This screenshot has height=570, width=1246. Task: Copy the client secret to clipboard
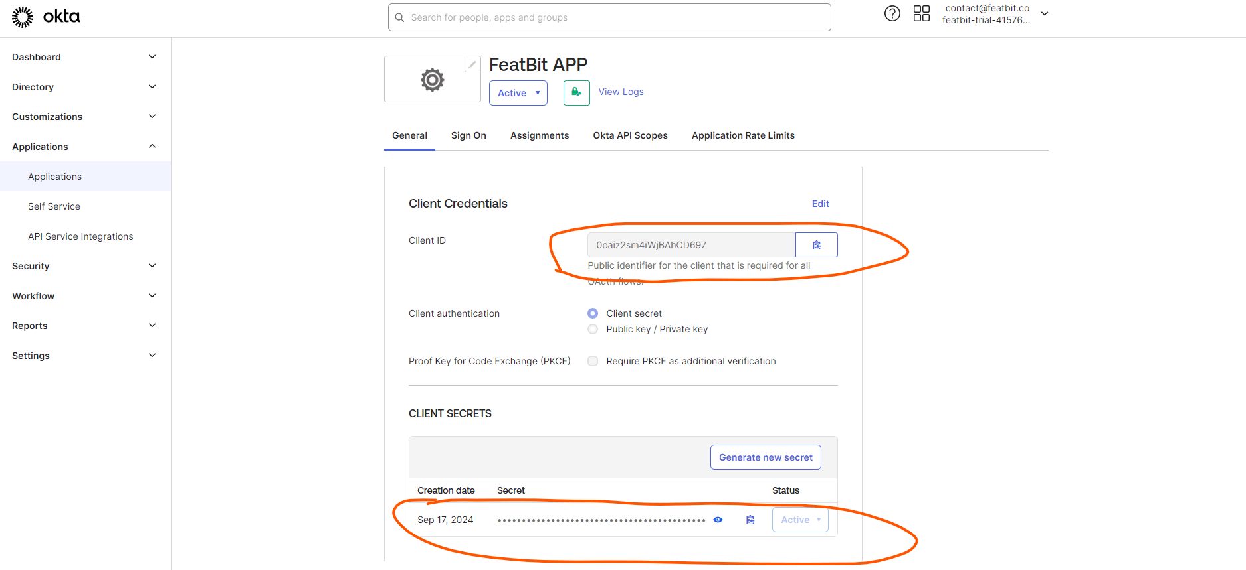(750, 520)
